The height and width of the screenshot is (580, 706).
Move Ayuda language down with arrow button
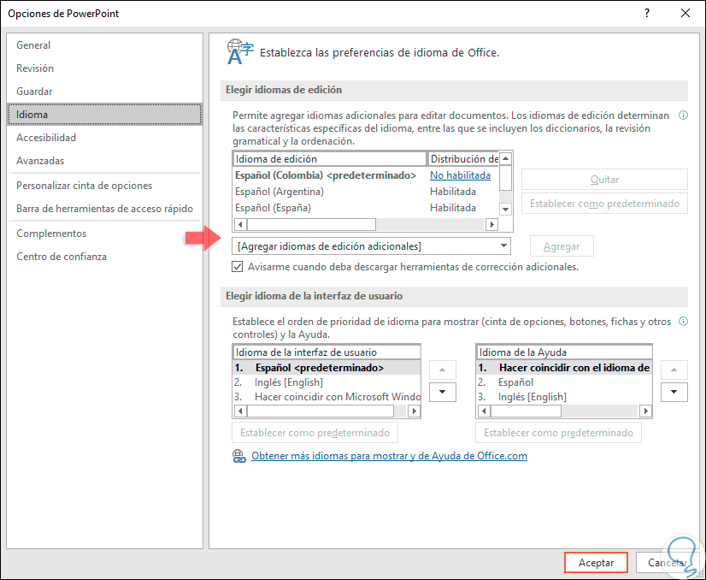(674, 392)
